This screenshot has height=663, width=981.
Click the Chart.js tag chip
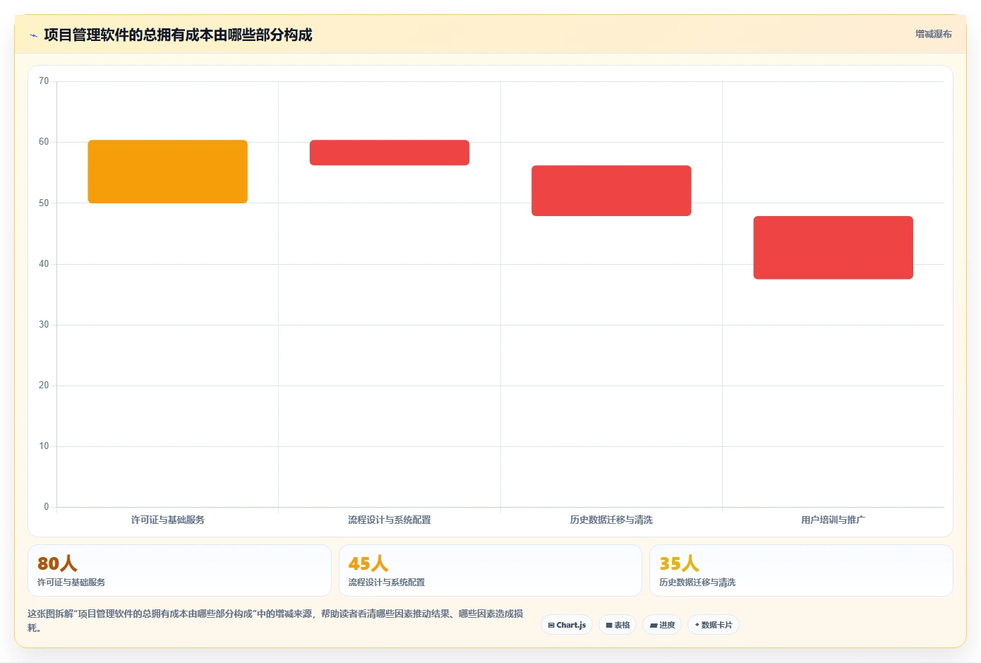(x=567, y=625)
